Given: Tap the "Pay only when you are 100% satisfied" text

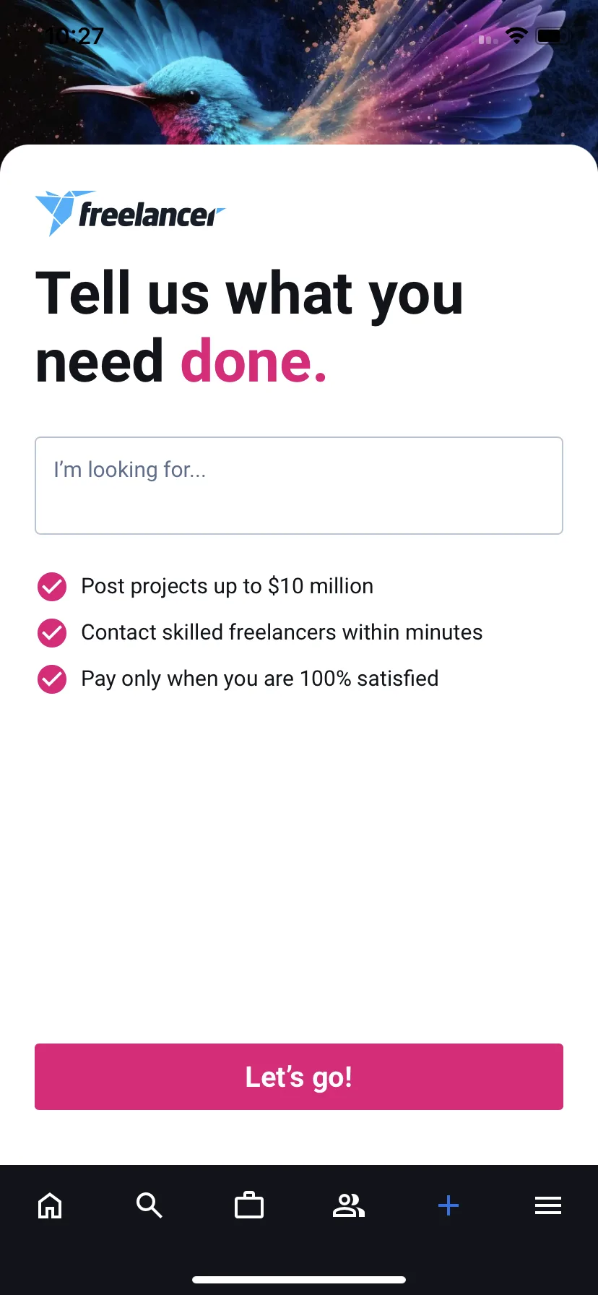Looking at the screenshot, I should click(260, 679).
